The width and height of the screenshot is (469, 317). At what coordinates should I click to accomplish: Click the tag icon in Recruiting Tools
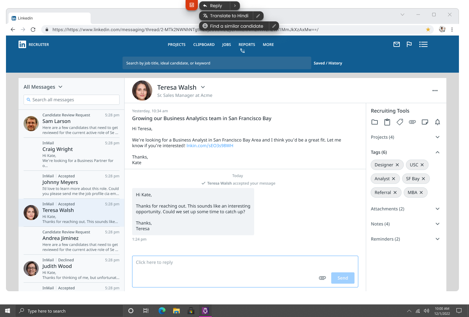(400, 122)
